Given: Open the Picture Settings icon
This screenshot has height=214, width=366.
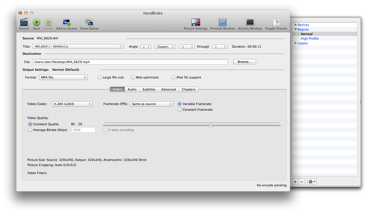Looking at the screenshot, I should point(196,22).
